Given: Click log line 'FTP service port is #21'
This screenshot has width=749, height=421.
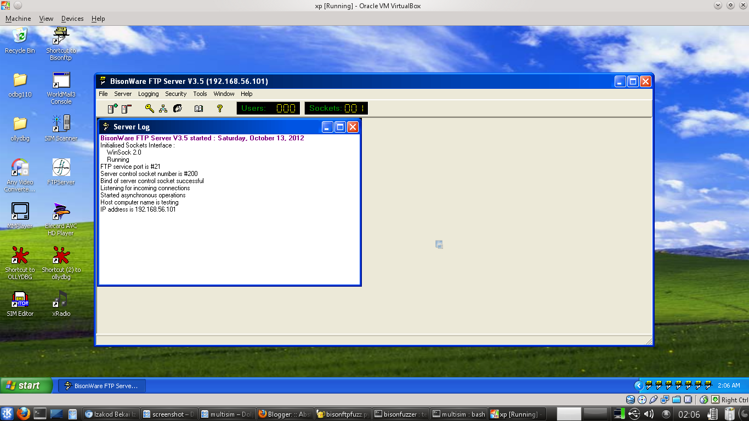Looking at the screenshot, I should coord(130,167).
